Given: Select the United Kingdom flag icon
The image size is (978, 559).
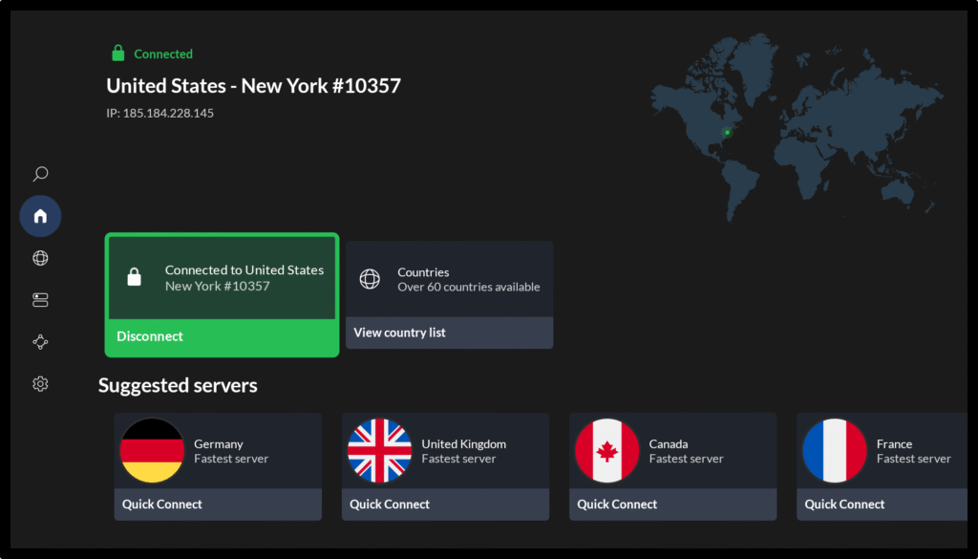Looking at the screenshot, I should 378,449.
